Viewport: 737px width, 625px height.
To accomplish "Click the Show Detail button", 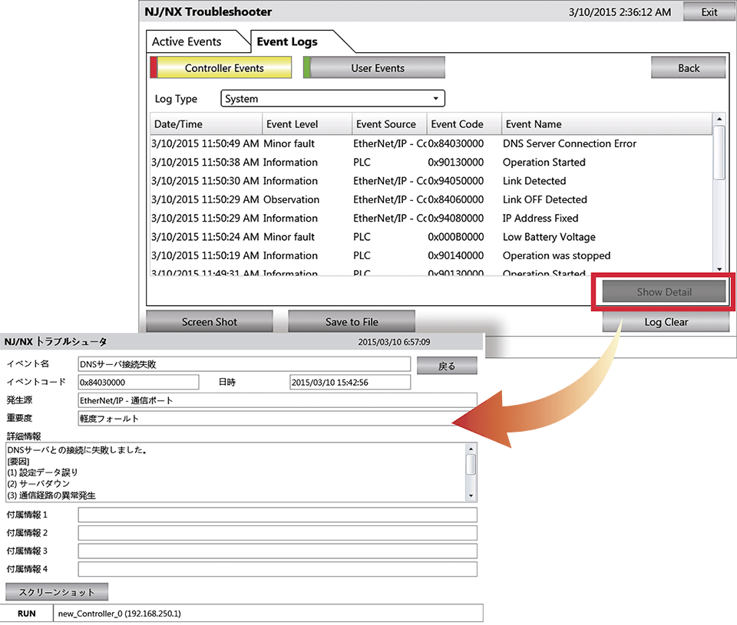I will [x=663, y=291].
